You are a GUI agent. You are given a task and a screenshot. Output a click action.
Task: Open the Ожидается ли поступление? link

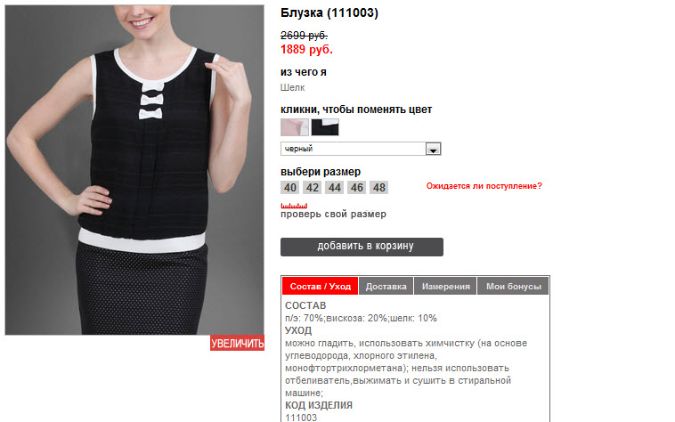tap(484, 186)
